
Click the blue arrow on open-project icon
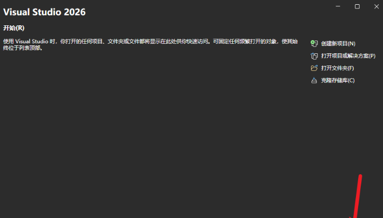[312, 54]
